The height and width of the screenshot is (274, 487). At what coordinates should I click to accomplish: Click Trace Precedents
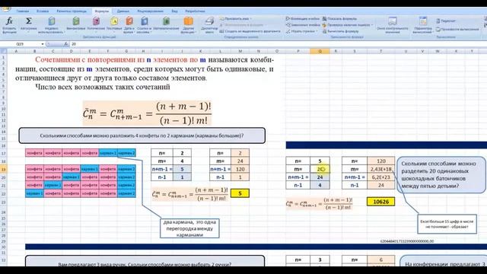tap(303, 18)
